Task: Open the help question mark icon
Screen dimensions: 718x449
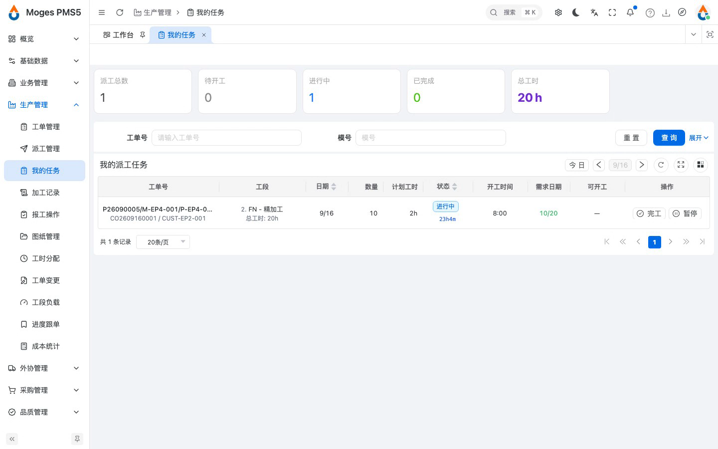Action: click(650, 12)
